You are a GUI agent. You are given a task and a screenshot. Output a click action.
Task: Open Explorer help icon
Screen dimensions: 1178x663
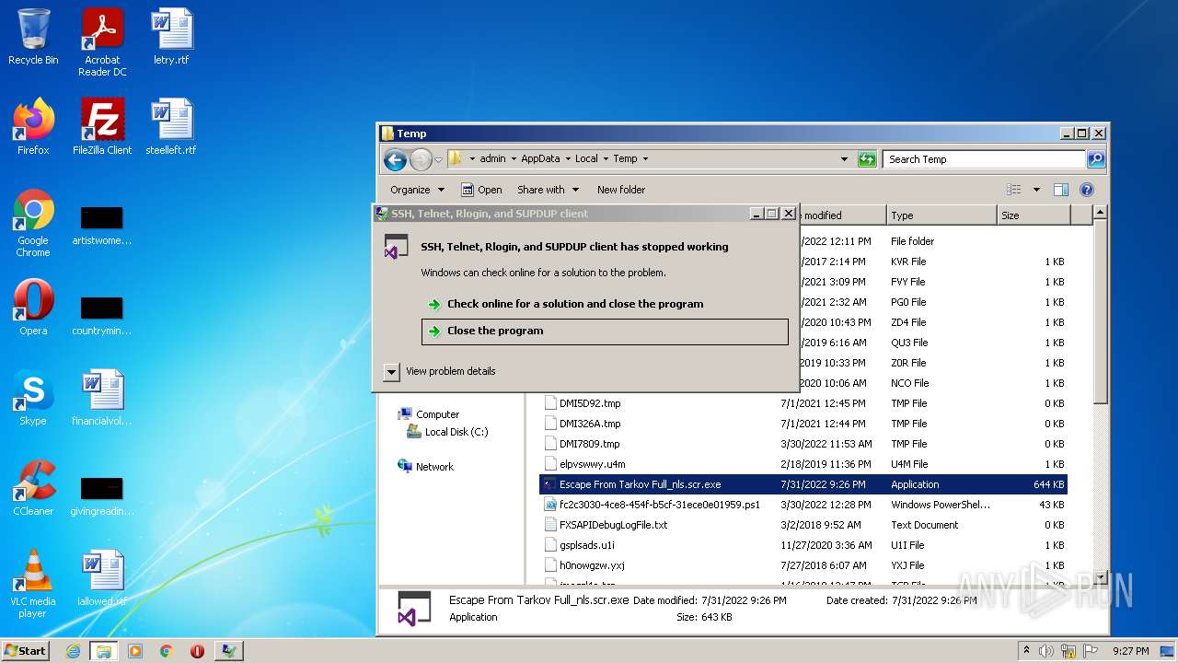(1087, 190)
